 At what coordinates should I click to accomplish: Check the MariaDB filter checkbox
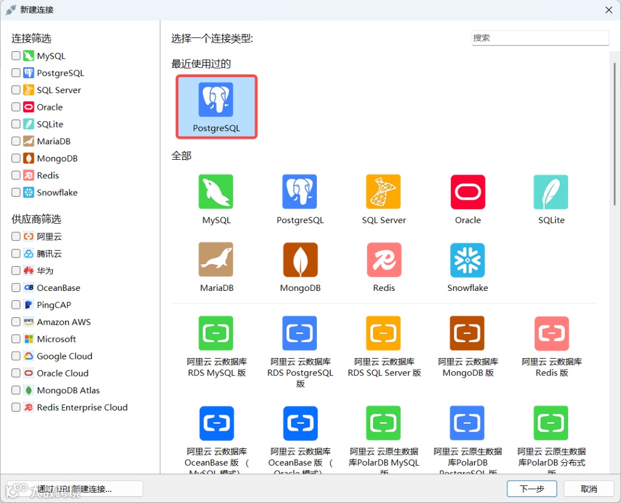16,141
